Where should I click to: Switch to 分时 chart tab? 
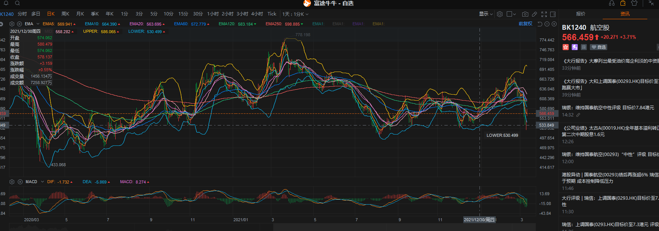tap(22, 14)
